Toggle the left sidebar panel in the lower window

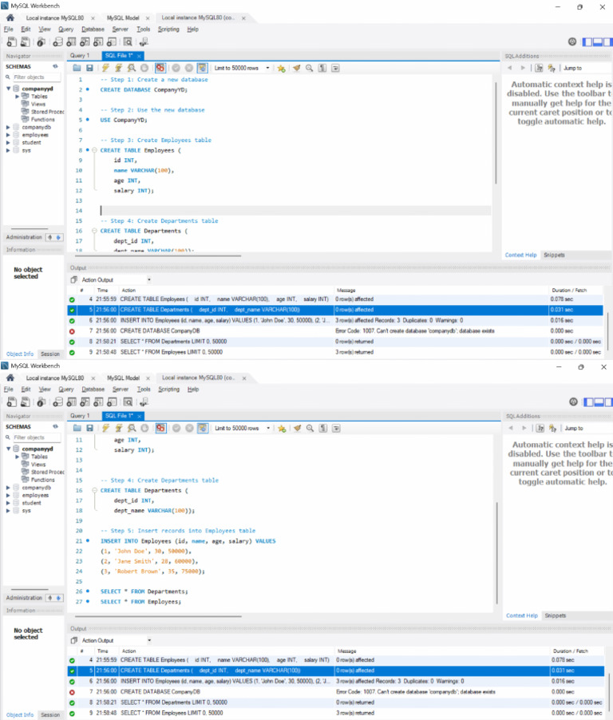[588, 402]
